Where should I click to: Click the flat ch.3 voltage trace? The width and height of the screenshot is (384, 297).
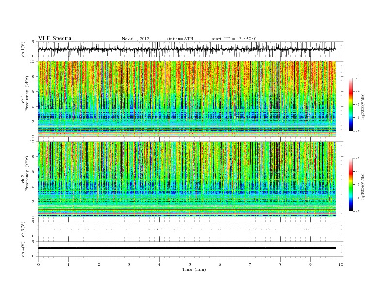(187, 229)
